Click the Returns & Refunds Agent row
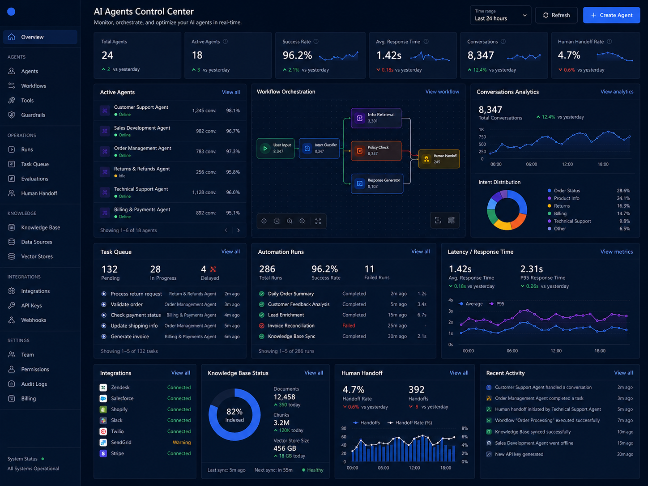 [170, 172]
